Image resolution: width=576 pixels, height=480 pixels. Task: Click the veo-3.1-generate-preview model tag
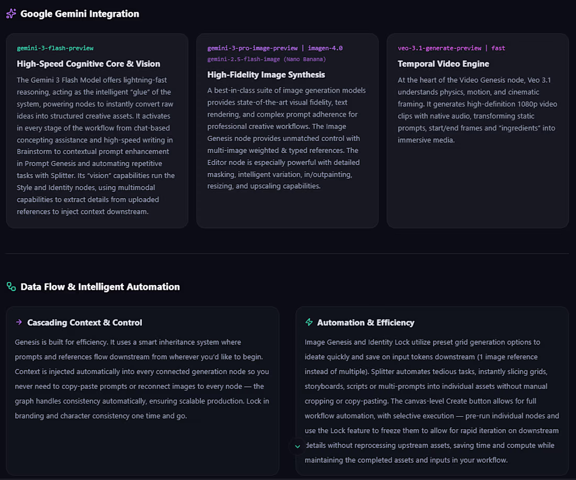[439, 48]
